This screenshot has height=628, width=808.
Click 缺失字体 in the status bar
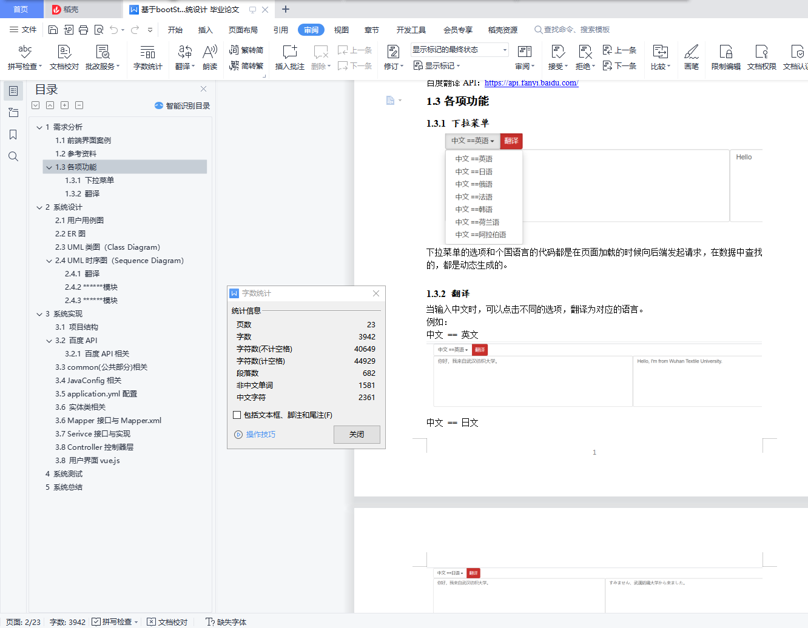[226, 622]
